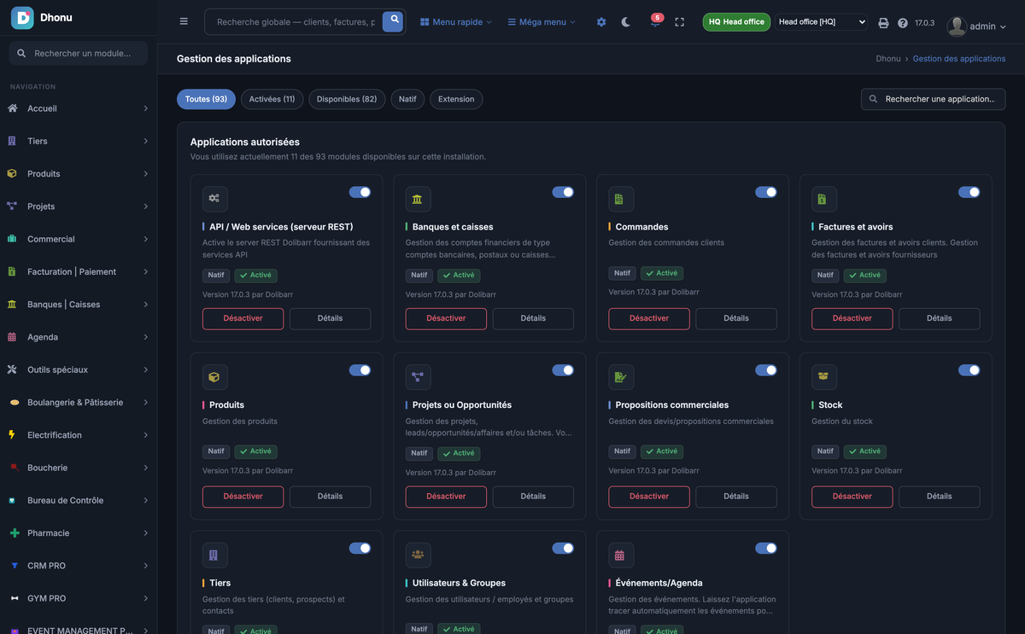Viewport: 1025px width, 634px height.
Task: Select the Extension filter tab
Action: pos(456,99)
